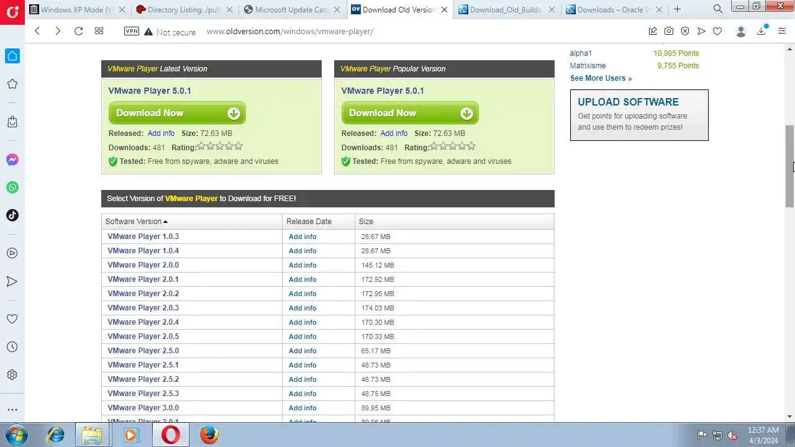Screen dimensions: 795x447
Task: Open the Upload Software box
Action: (x=639, y=115)
